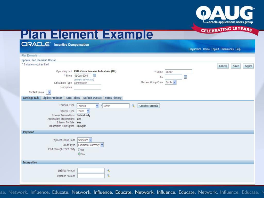
Task: Click the No Split transaction option value
Action: 81,126
